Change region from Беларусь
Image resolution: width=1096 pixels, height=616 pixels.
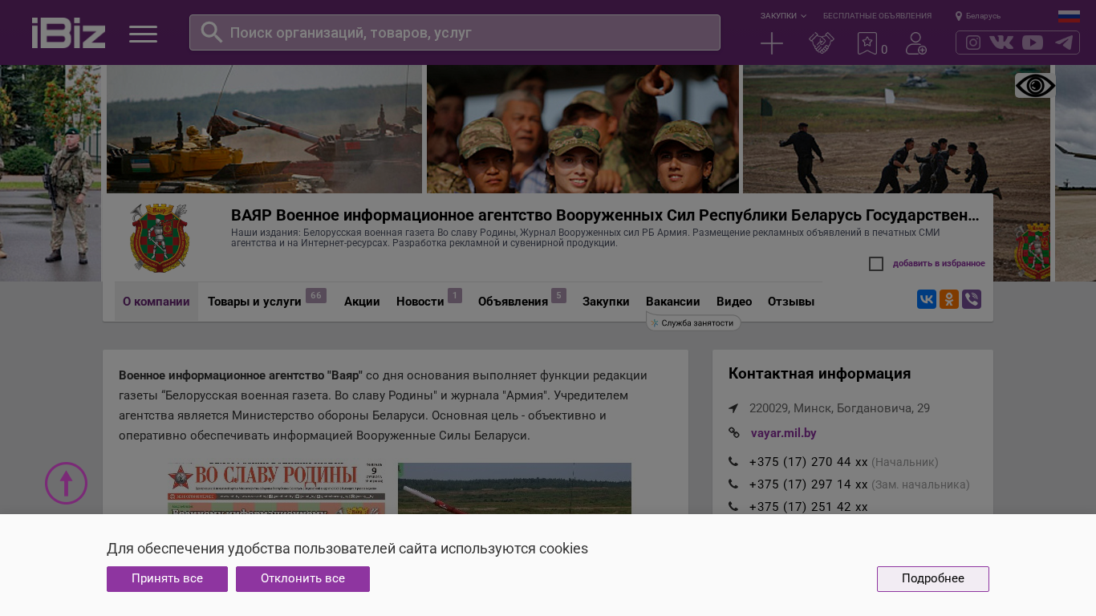point(978,16)
